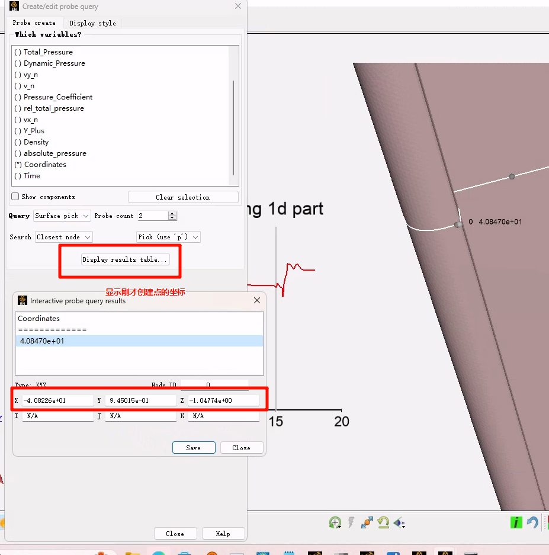Click the 'Display results table...' button
This screenshot has height=555, width=549.
[x=126, y=259]
